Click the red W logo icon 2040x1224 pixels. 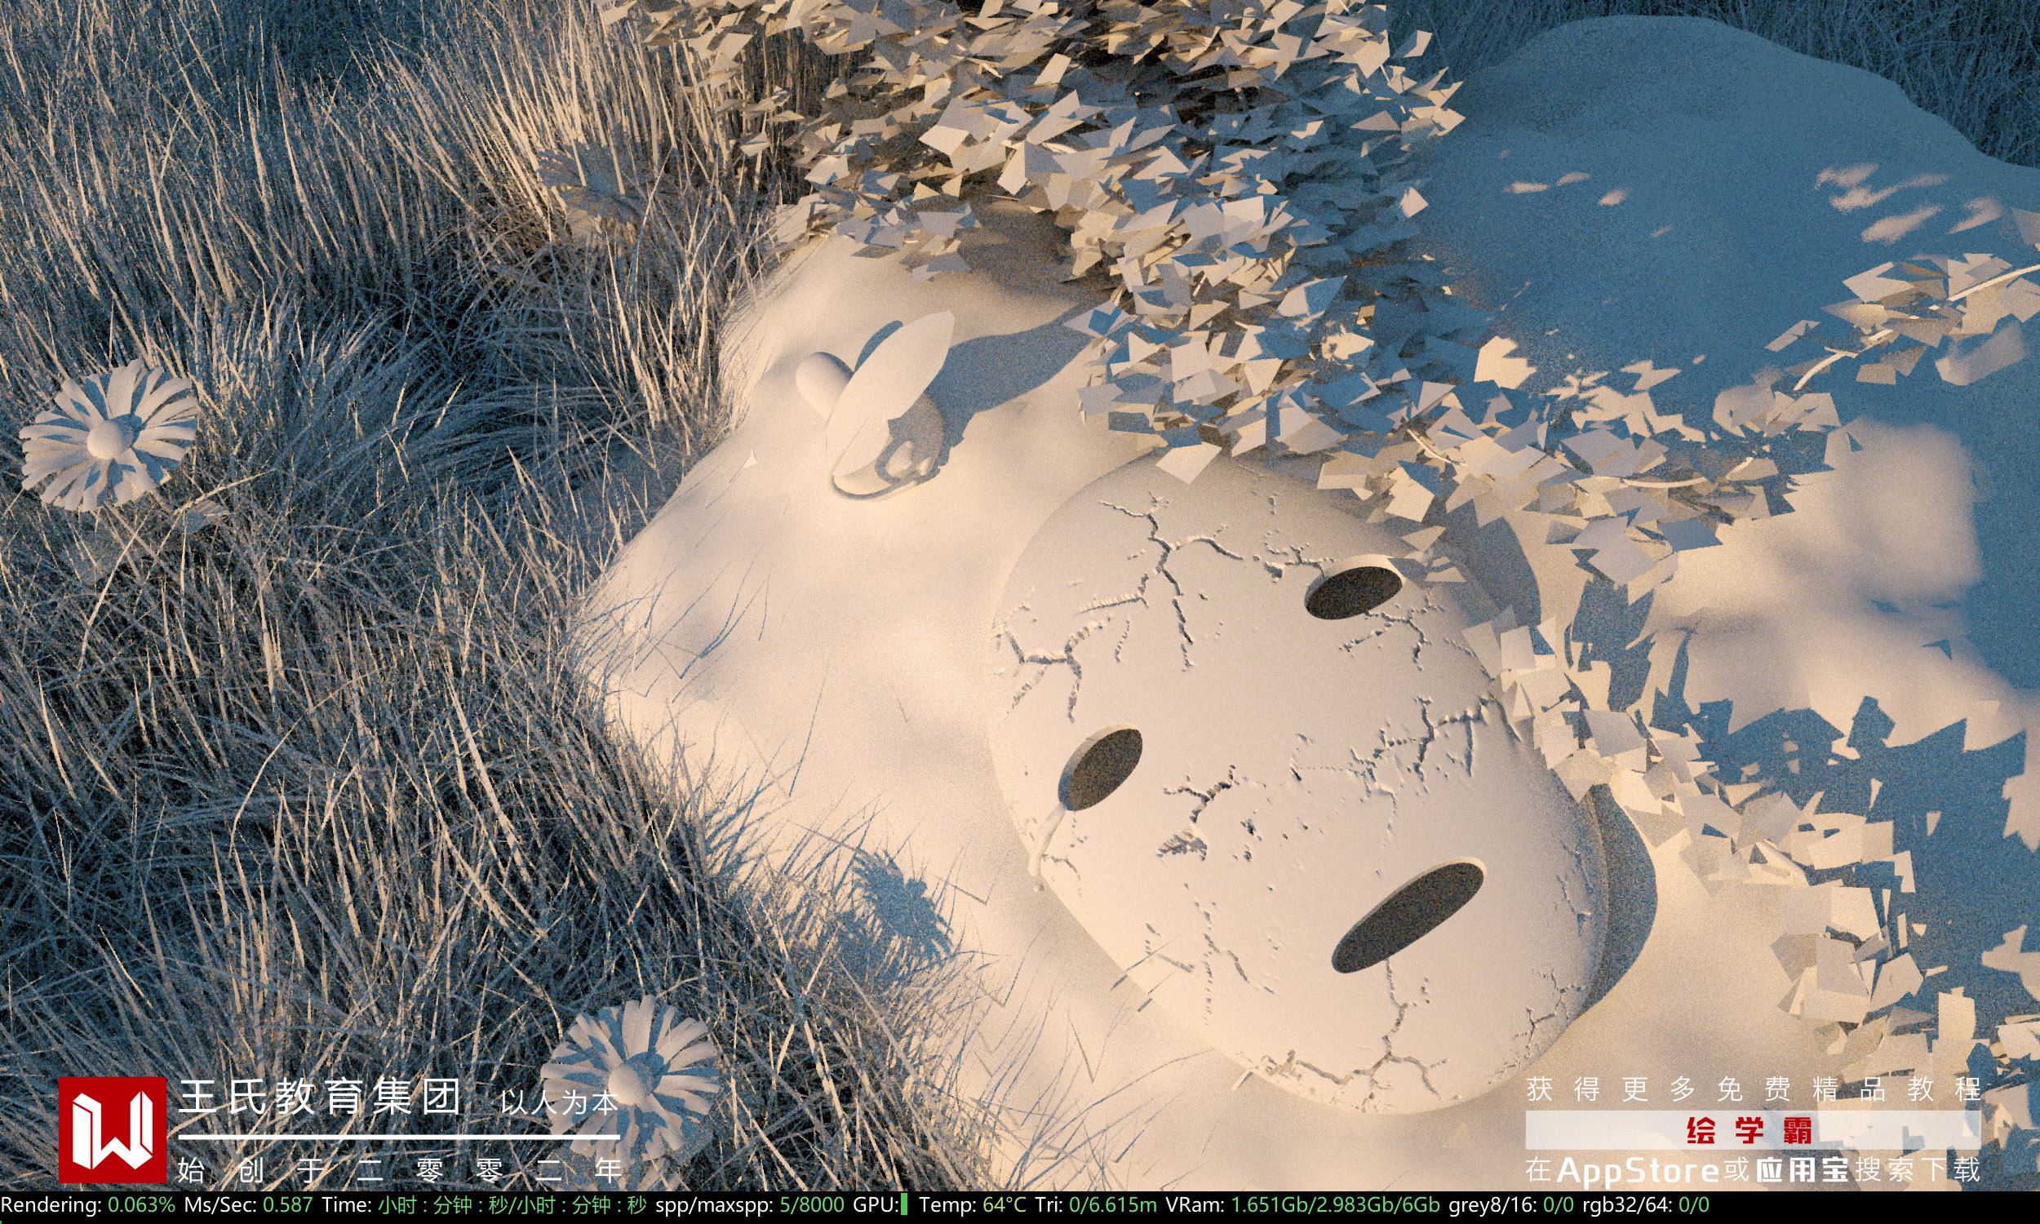click(112, 1130)
